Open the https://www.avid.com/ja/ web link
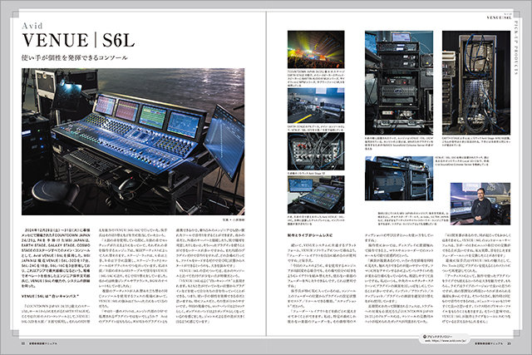This screenshot has height=355, width=532. [x=447, y=340]
